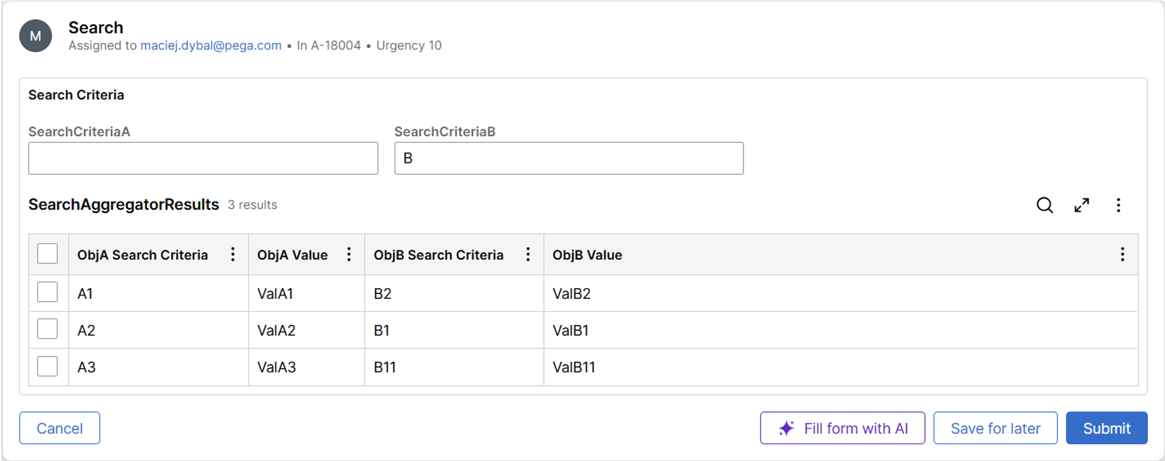Click the M user avatar
1165x461 pixels.
35,36
